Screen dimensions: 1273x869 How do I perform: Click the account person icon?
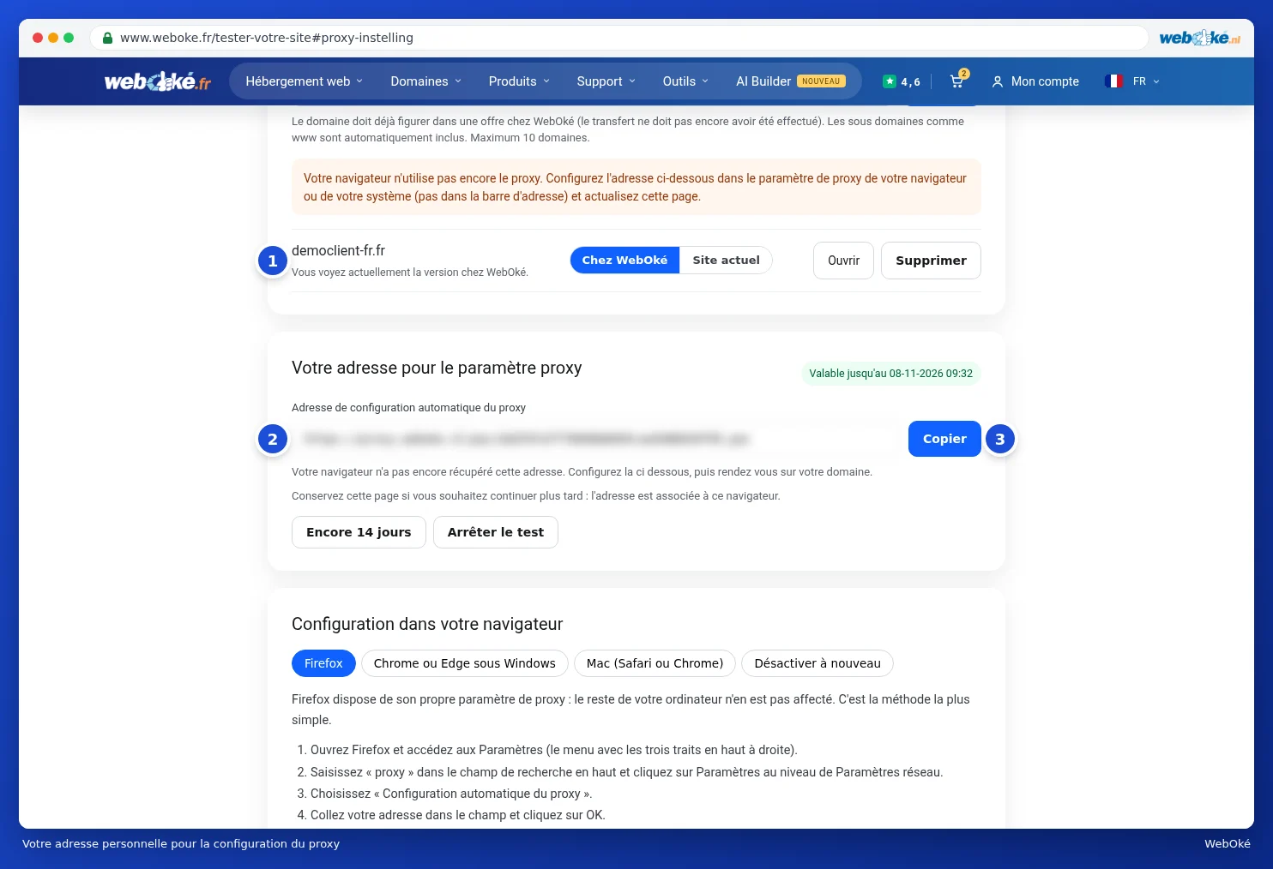click(998, 81)
